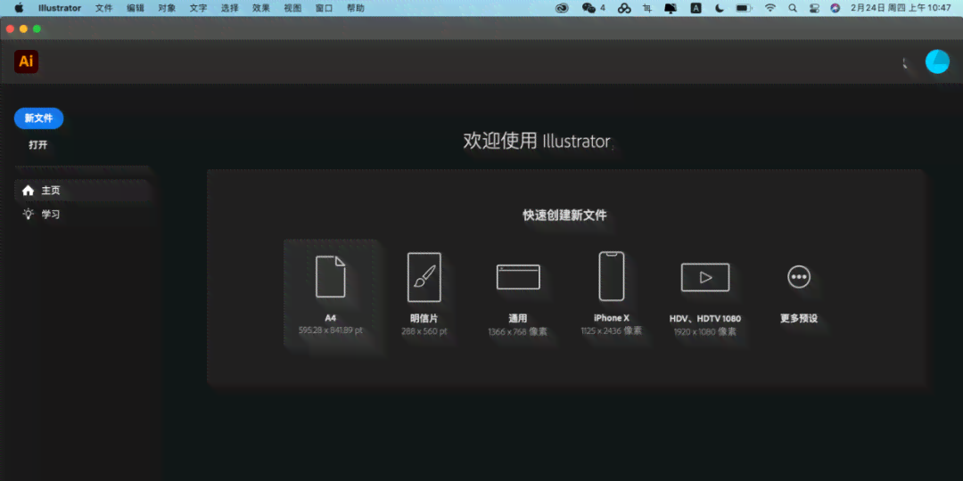Select the 通用 web preset icon
The width and height of the screenshot is (963, 481).
[518, 277]
